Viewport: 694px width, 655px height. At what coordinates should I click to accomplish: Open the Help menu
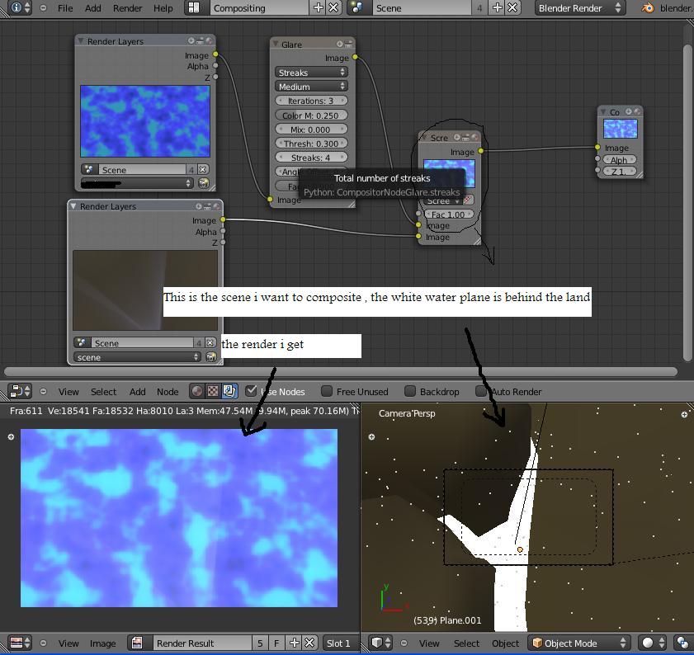tap(163, 8)
